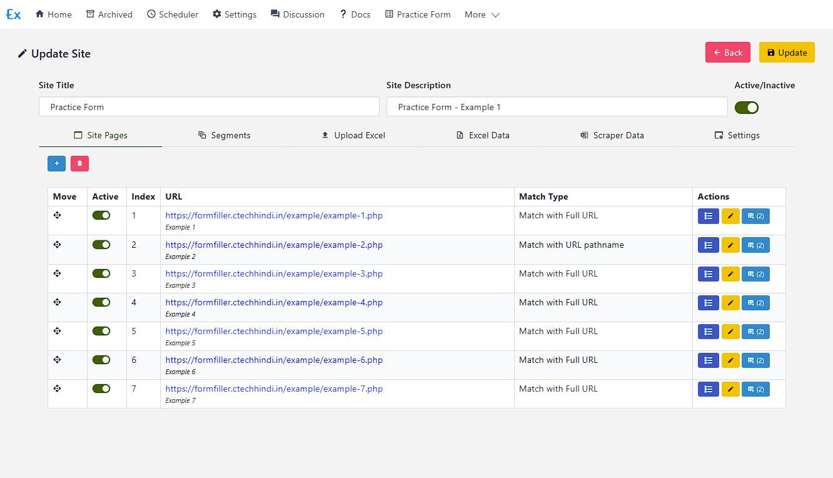The width and height of the screenshot is (833, 478).
Task: Toggle the site Active/Inactive switch
Action: click(746, 108)
